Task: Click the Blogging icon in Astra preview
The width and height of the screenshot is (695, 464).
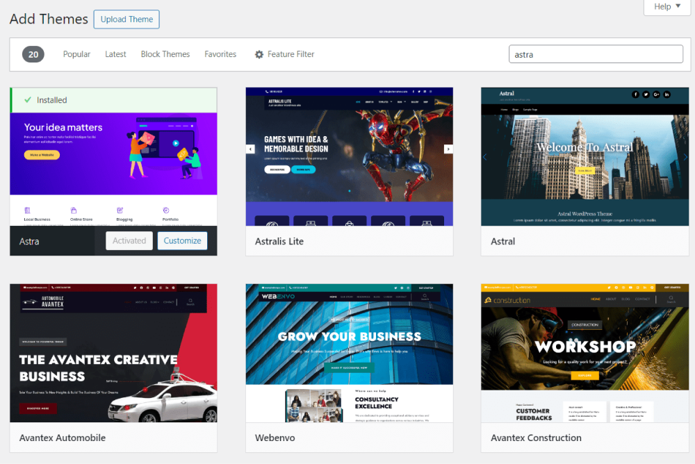Action: tap(120, 210)
